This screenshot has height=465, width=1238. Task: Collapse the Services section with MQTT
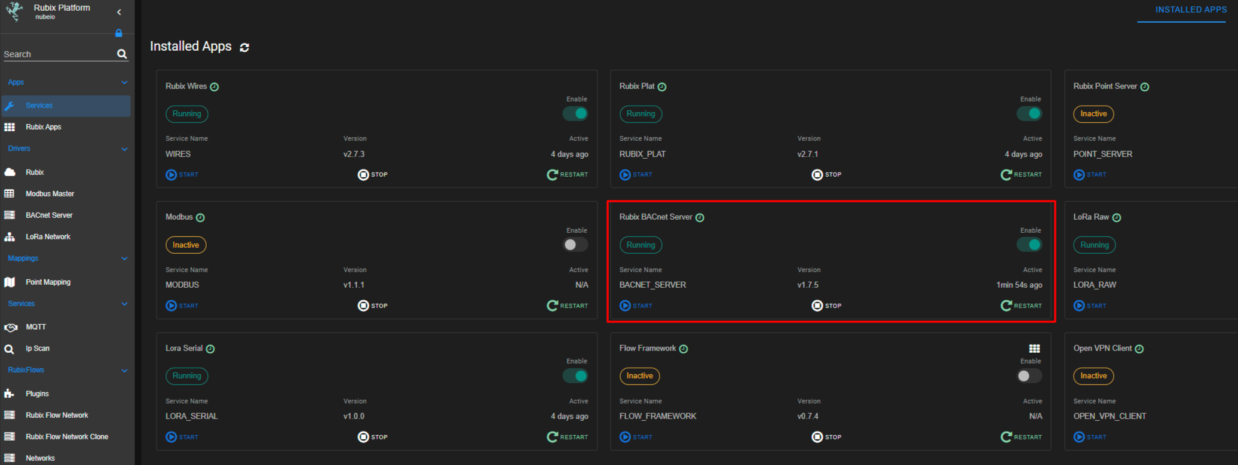tap(124, 304)
